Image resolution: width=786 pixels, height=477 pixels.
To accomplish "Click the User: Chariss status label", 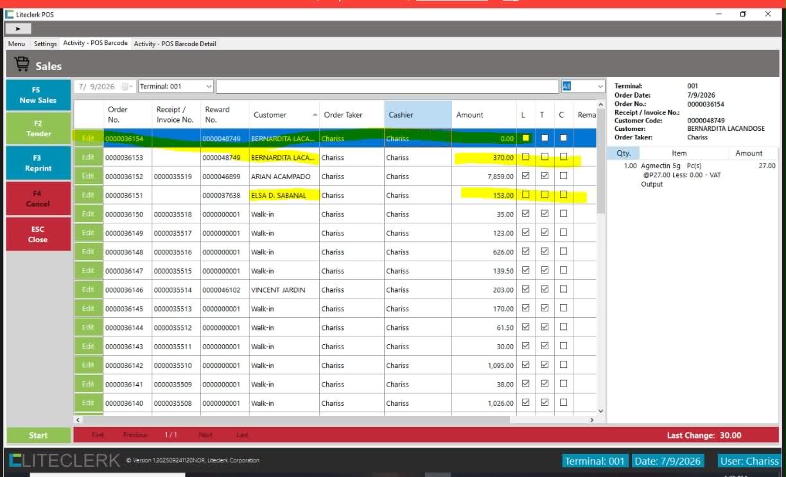I will (x=749, y=461).
